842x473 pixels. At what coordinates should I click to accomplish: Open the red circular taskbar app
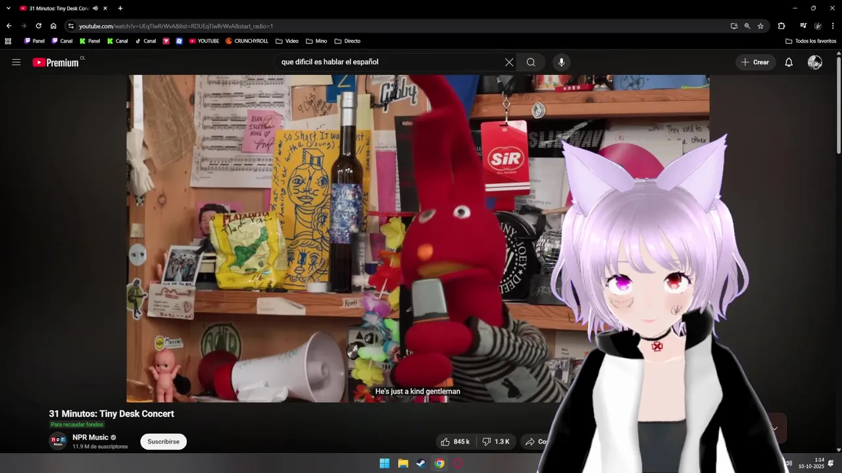click(458, 463)
